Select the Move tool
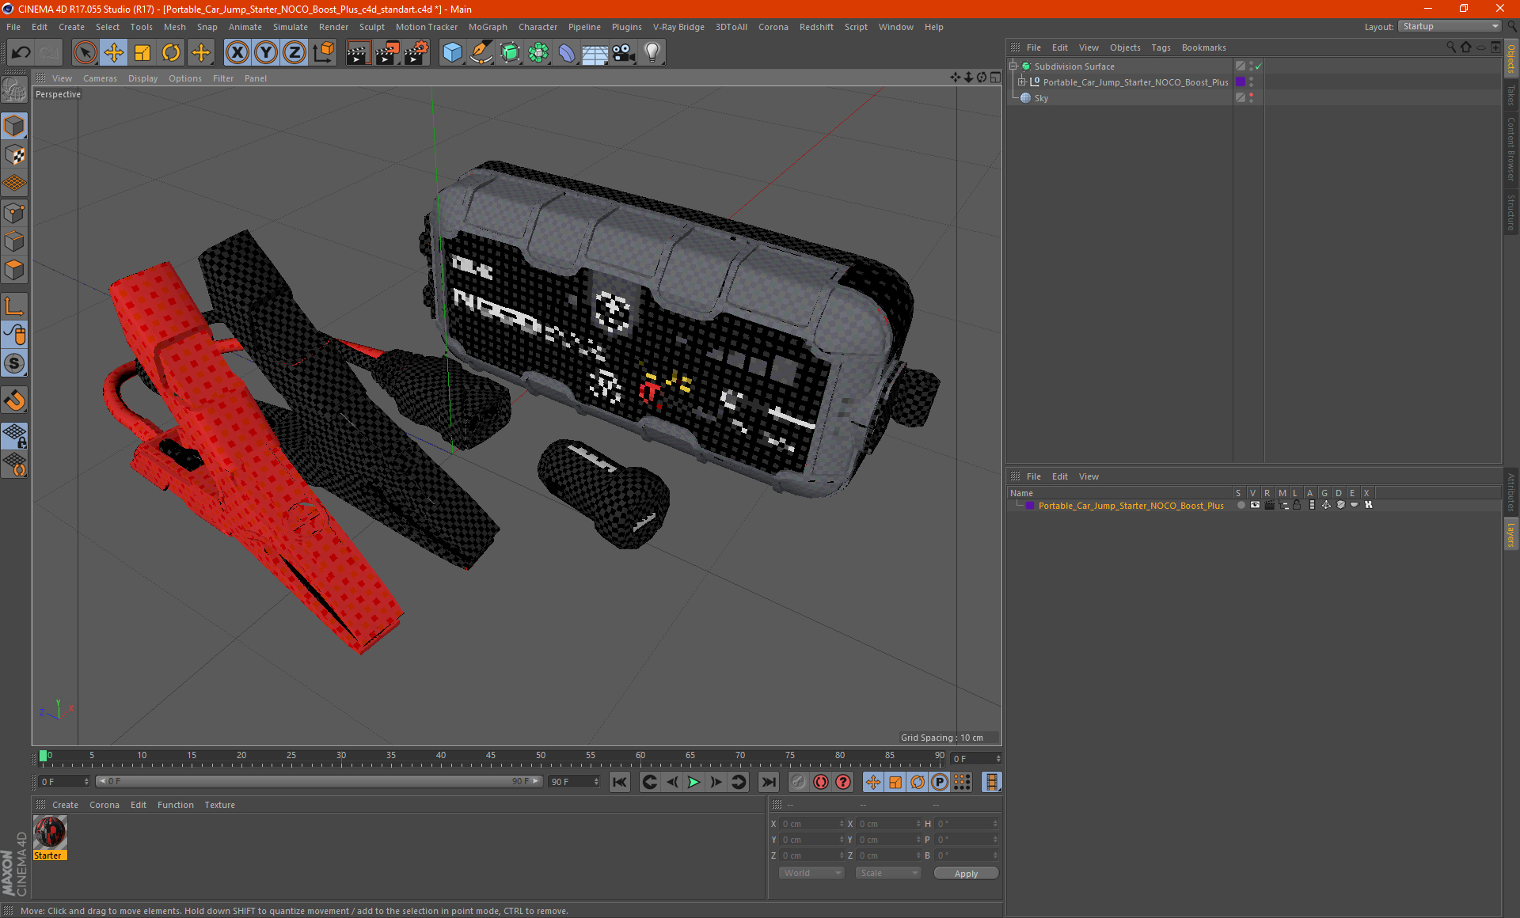 114,53
